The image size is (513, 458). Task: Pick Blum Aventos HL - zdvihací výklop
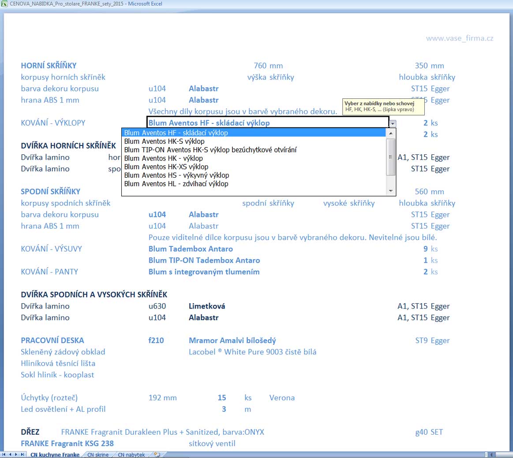coord(254,184)
